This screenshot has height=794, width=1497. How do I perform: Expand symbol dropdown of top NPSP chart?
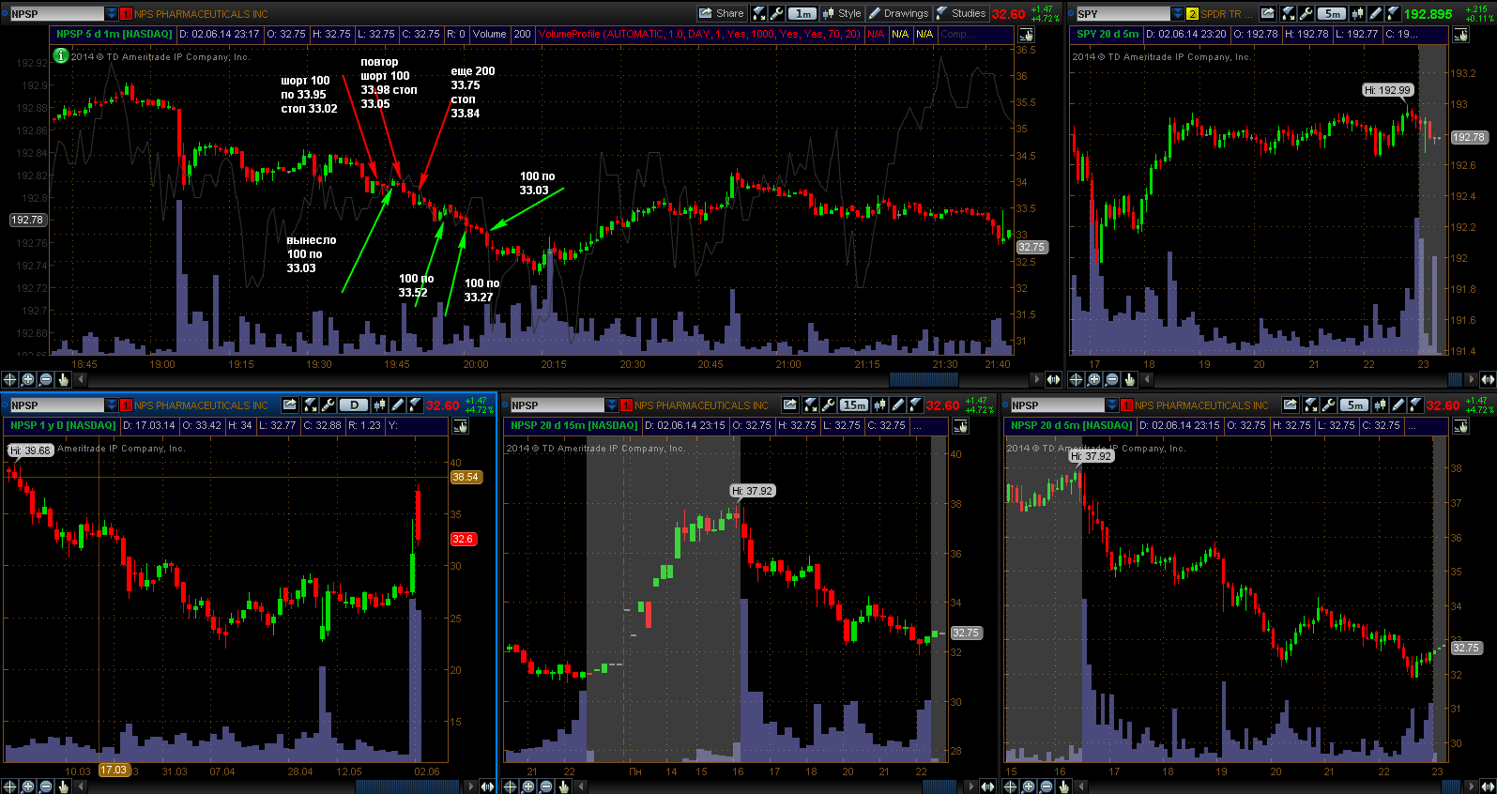coord(112,13)
